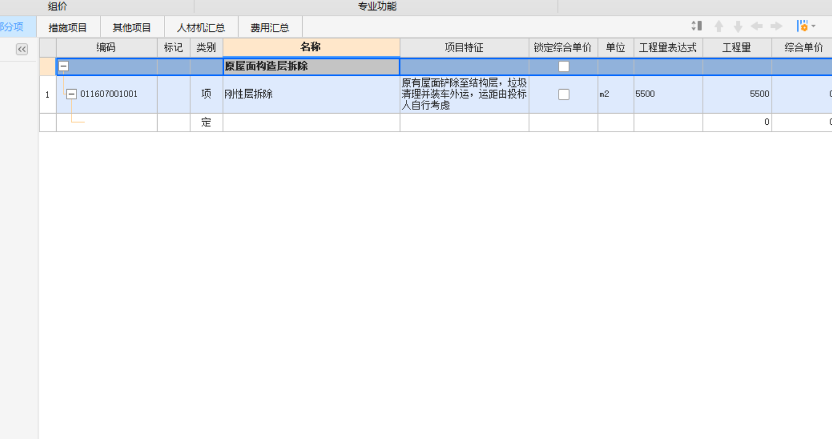Select the 0 quantity cell in 定 row
Screen dimensions: 832x439
[737, 122]
